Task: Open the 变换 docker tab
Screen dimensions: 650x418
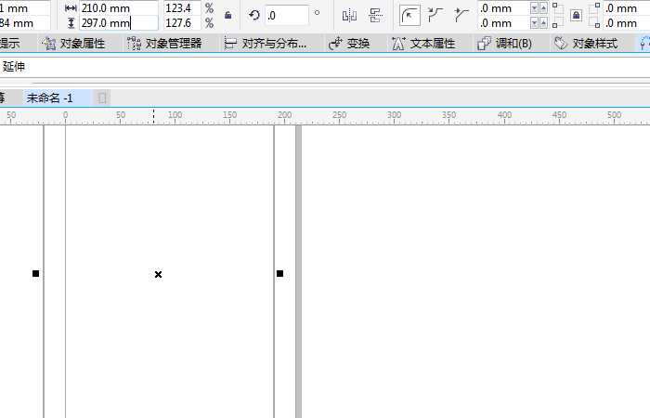Action: click(349, 44)
